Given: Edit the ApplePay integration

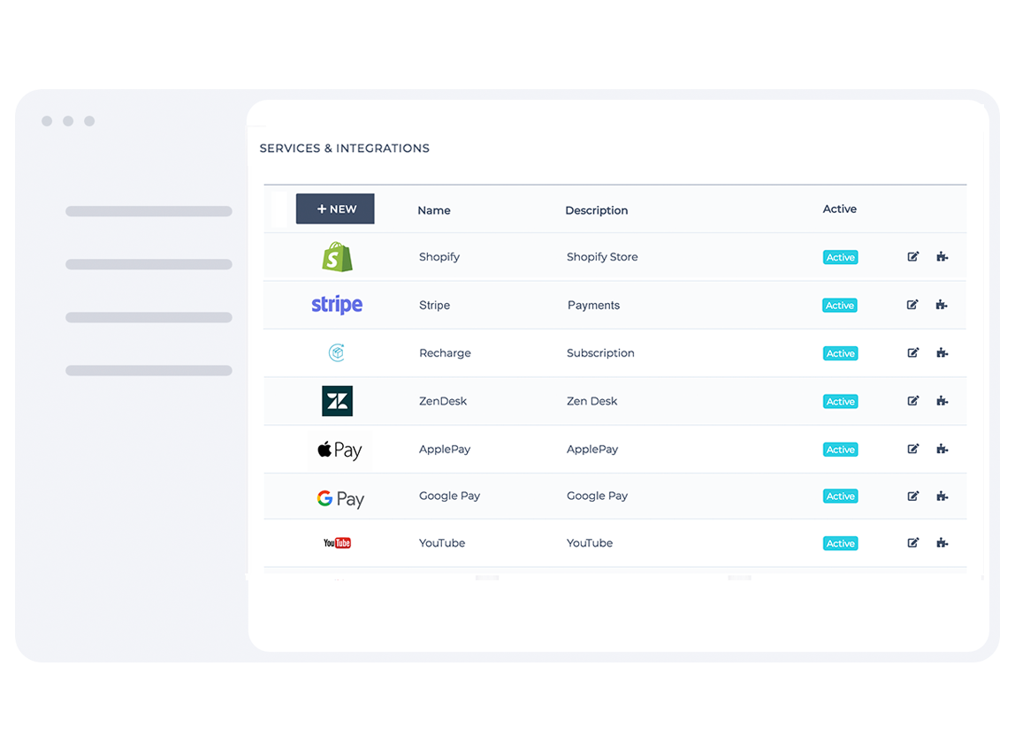Looking at the screenshot, I should [912, 449].
